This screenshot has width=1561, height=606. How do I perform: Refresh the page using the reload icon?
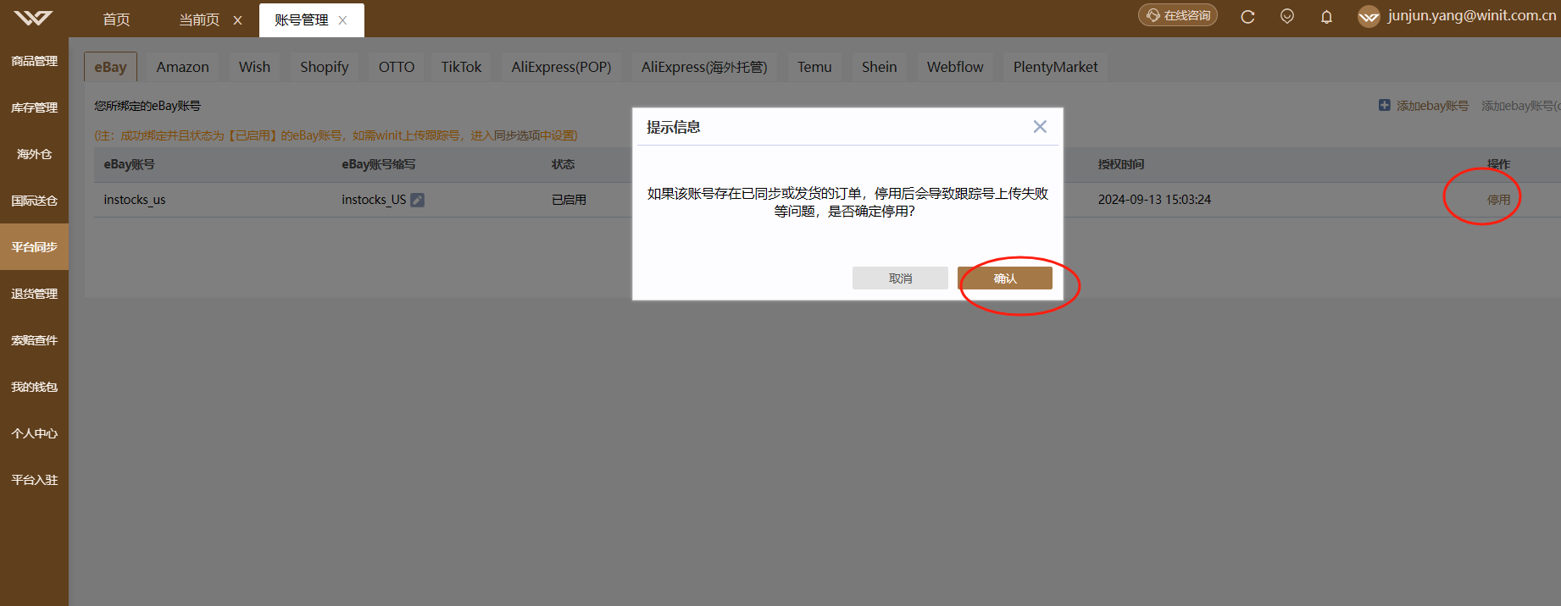tap(1247, 17)
